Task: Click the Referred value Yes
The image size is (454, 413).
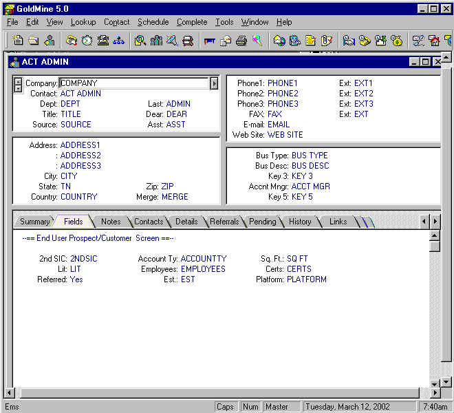Action: point(76,279)
